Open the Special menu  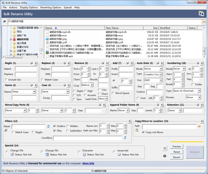(x=68, y=7)
